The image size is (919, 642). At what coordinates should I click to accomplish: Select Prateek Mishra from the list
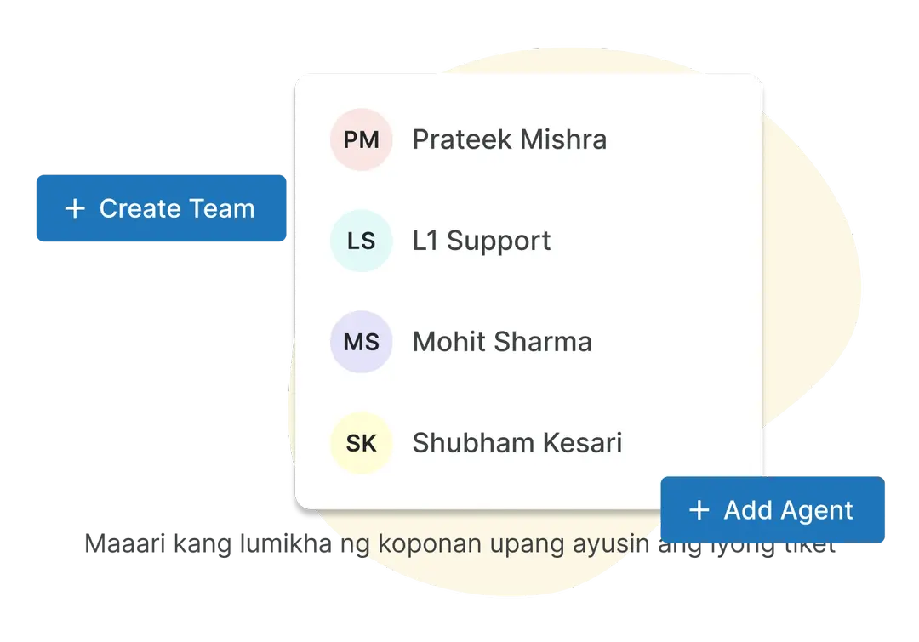(x=509, y=139)
